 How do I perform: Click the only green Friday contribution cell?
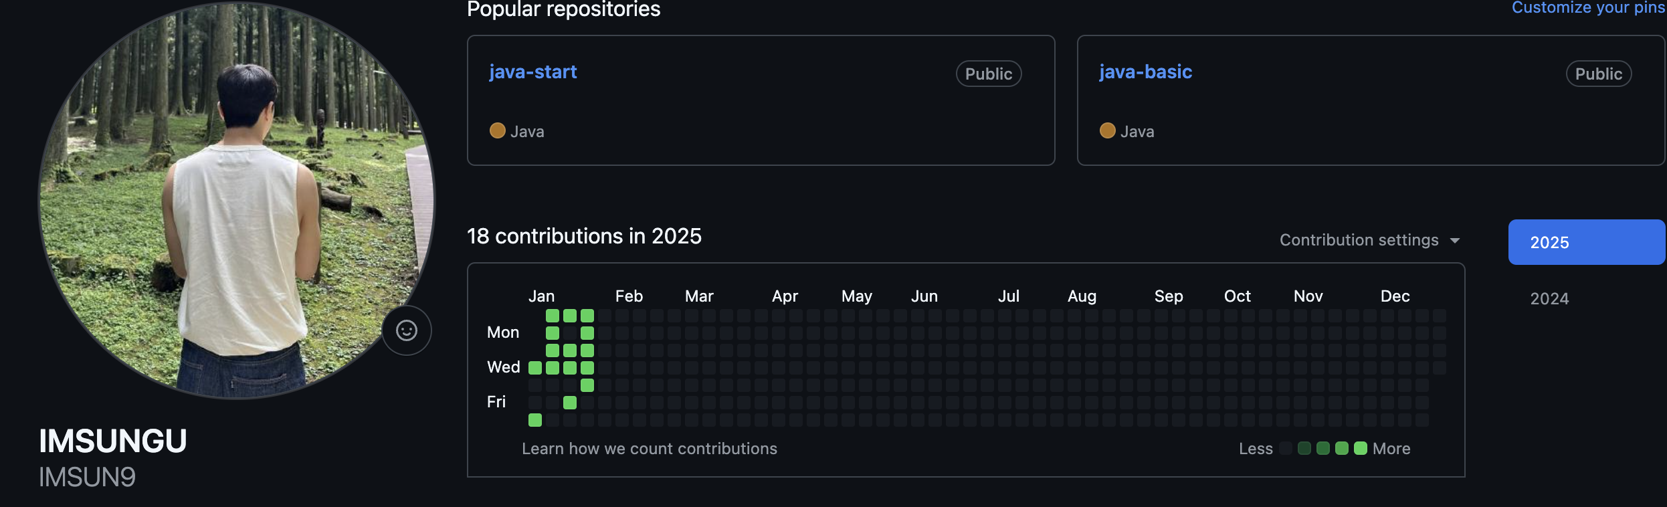[570, 403]
